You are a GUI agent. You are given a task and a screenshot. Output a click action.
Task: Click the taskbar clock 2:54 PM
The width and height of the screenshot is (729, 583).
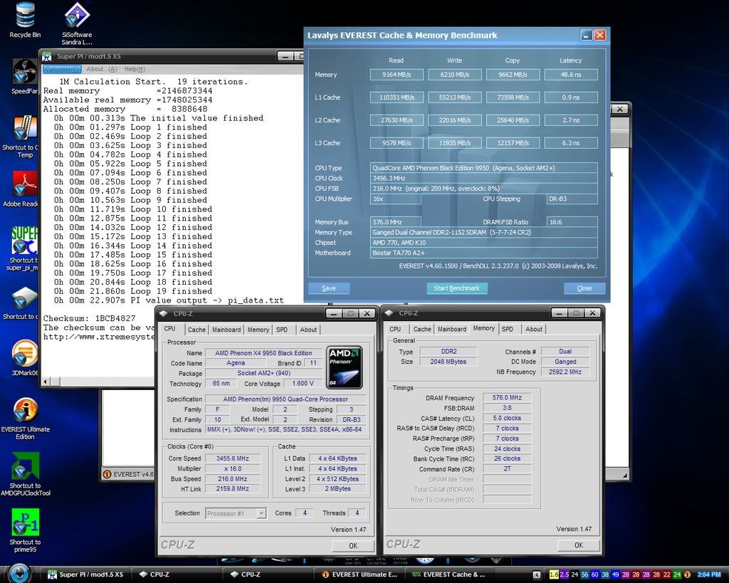(709, 574)
